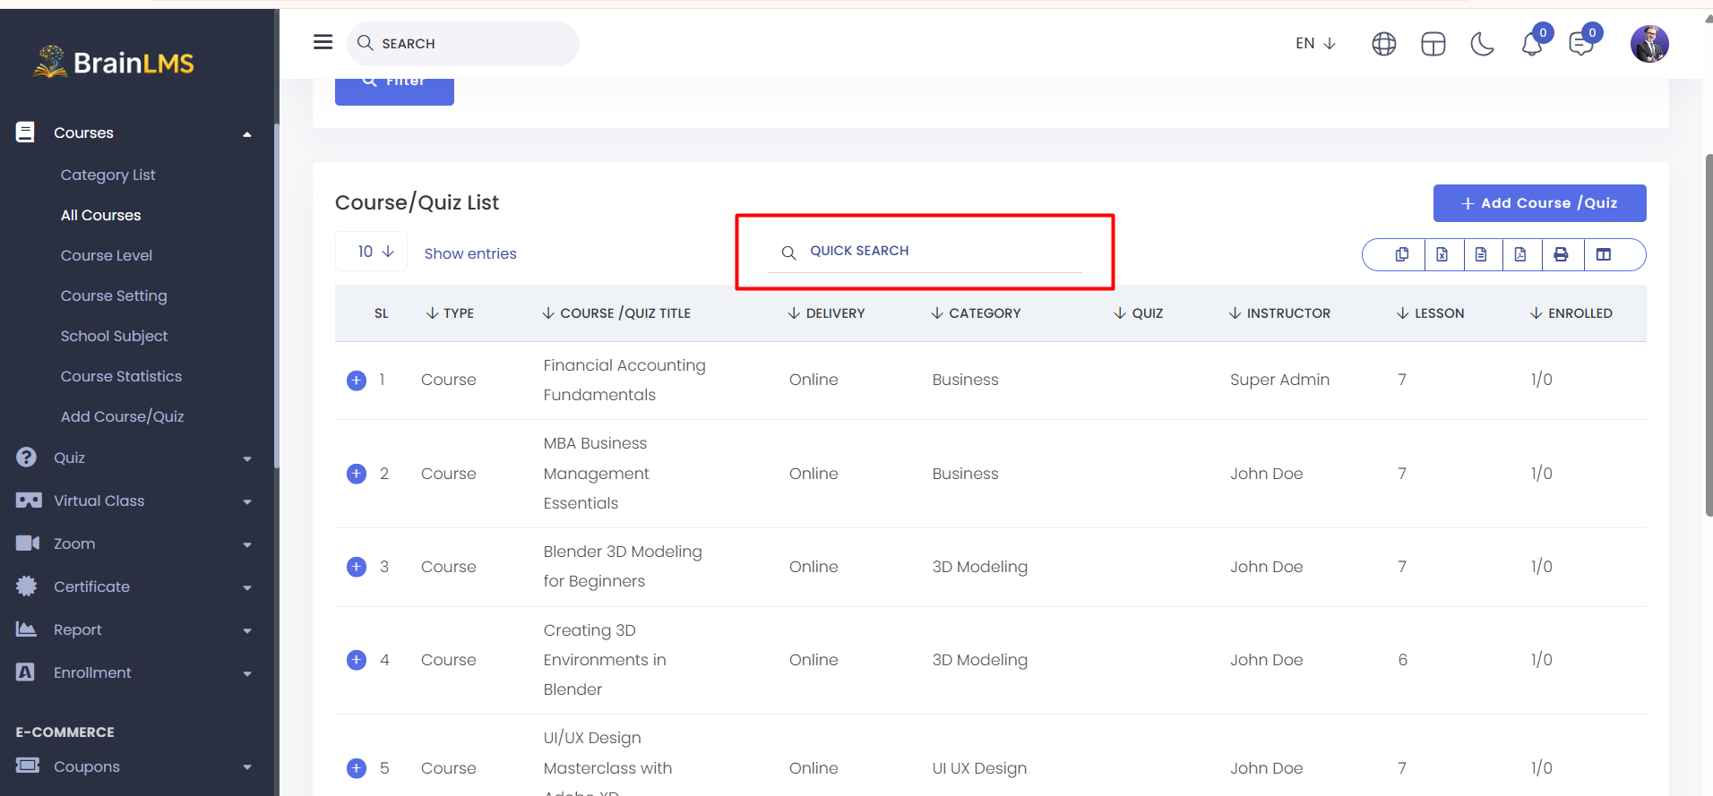The height and width of the screenshot is (796, 1713).
Task: Expand row 3 Blender 3D Modeling details
Action: pyautogui.click(x=357, y=567)
